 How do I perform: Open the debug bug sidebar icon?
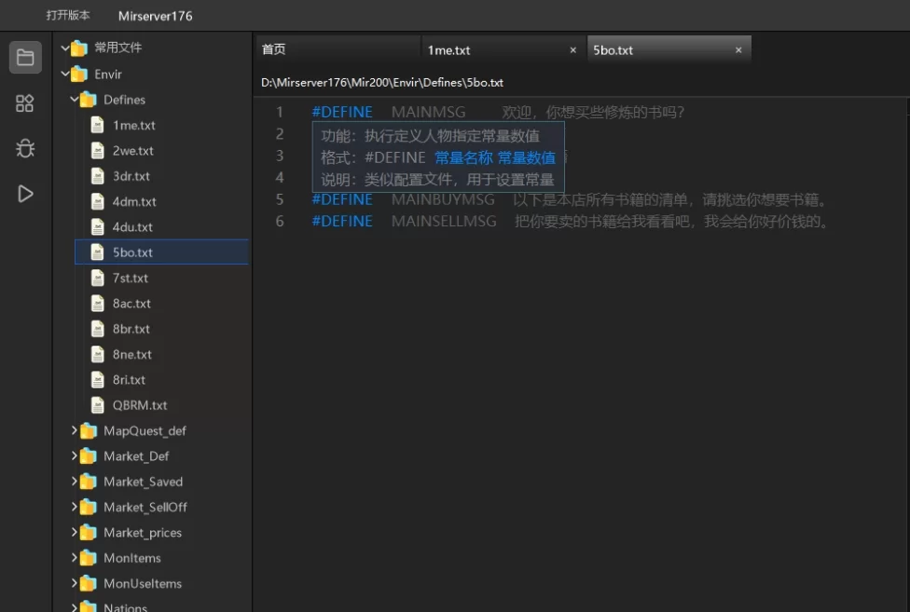tap(25, 148)
